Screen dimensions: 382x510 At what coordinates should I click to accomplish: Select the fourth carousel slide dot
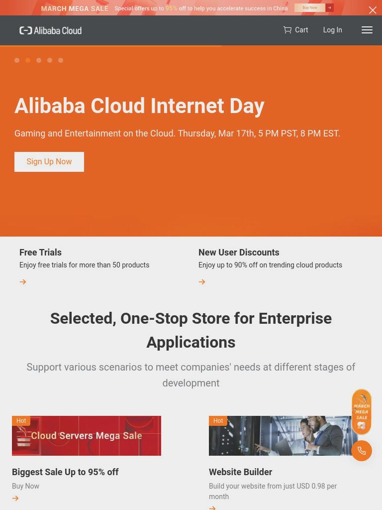tap(50, 60)
